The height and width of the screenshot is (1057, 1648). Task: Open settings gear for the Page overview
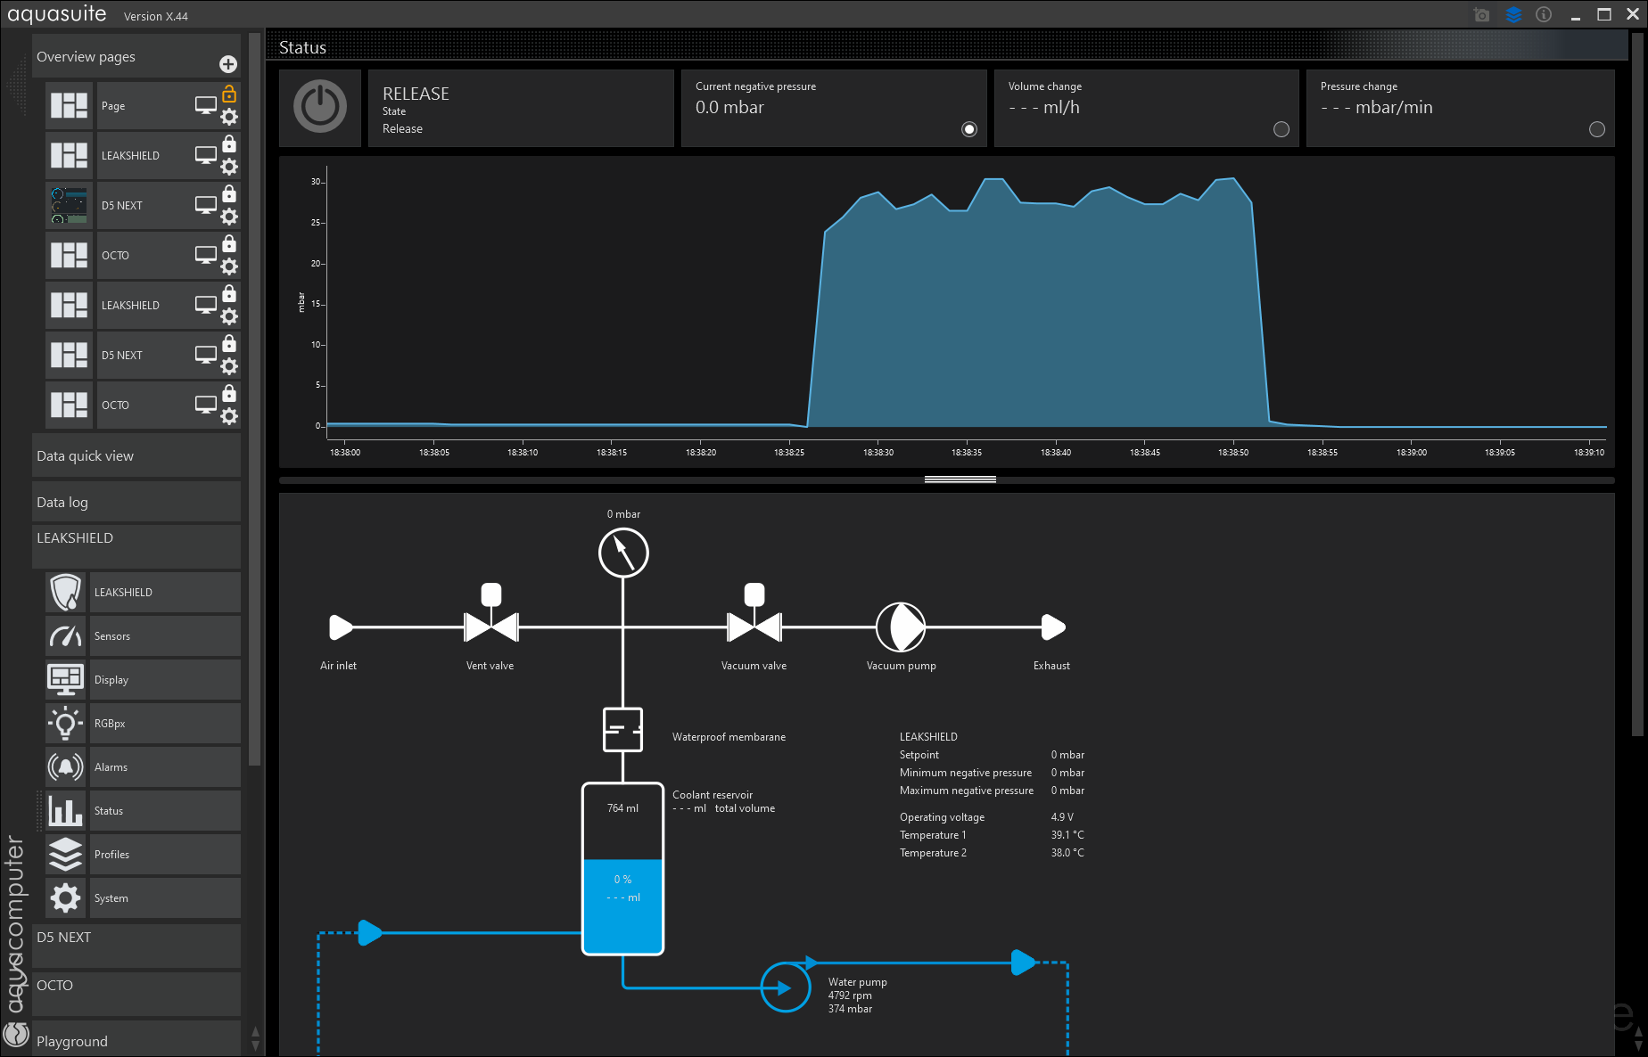229,117
